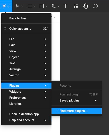This screenshot has width=109, height=135.
Task: Click Open in desktop app
Action: tap(26, 114)
